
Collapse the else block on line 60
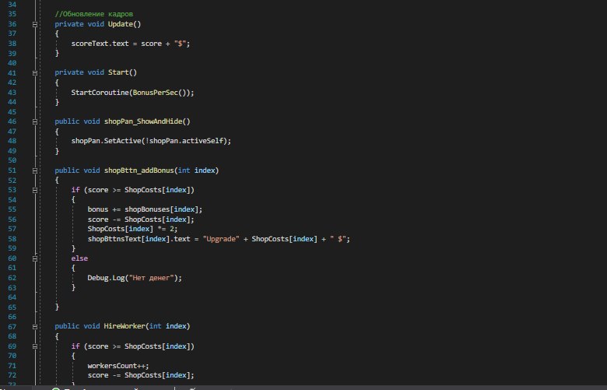pos(35,258)
